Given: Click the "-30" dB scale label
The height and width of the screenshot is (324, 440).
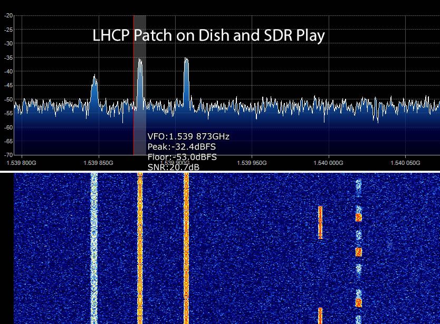Looking at the screenshot, I should click(x=8, y=43).
